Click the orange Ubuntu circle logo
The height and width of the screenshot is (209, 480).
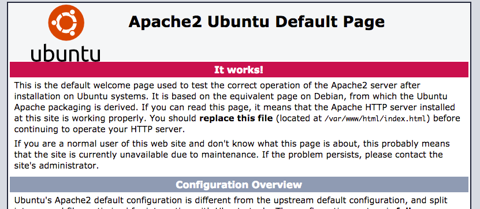66,23
